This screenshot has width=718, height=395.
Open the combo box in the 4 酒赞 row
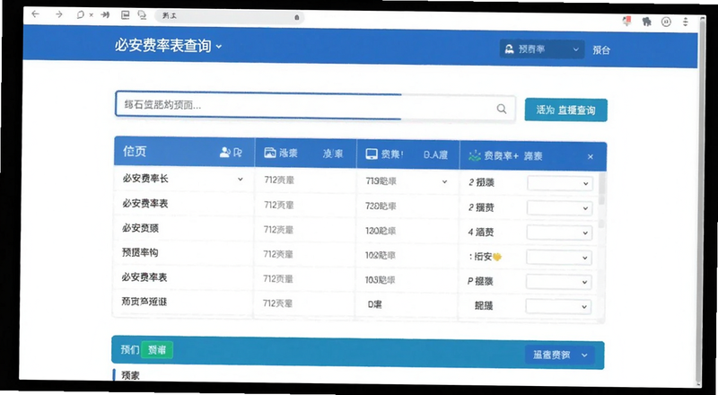coord(559,233)
